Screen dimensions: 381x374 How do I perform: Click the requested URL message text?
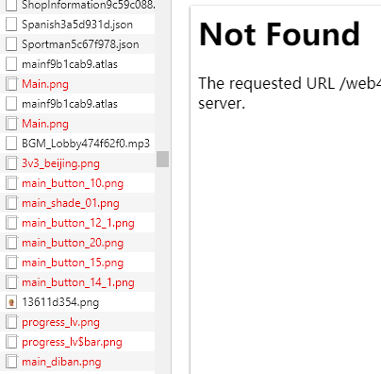pyautogui.click(x=290, y=93)
